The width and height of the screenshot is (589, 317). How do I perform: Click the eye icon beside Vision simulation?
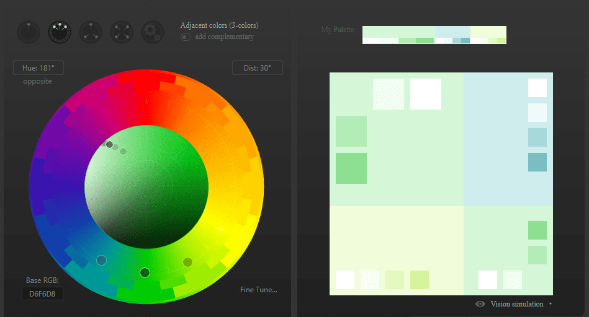[x=480, y=304]
